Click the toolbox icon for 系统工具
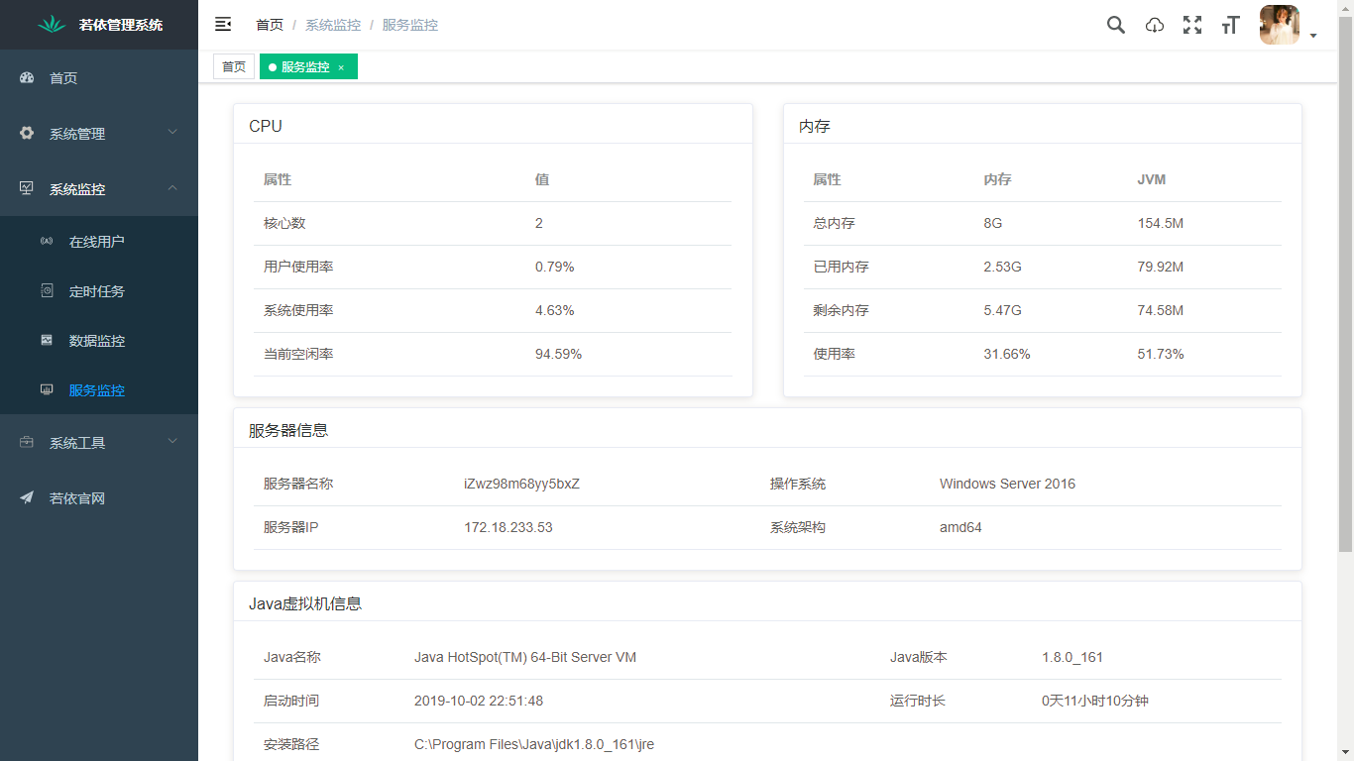Image resolution: width=1354 pixels, height=761 pixels. pos(27,442)
